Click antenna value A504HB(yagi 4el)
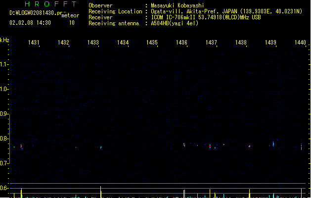 coord(175,23)
